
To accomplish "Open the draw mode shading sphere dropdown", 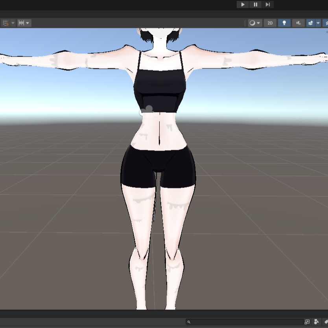I will tap(255, 23).
